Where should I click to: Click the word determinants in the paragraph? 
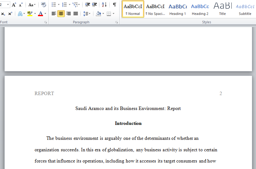pos(157,138)
